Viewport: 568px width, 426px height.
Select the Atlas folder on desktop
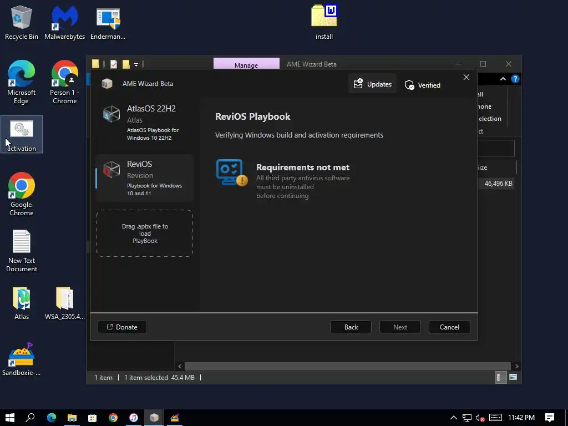click(x=22, y=303)
